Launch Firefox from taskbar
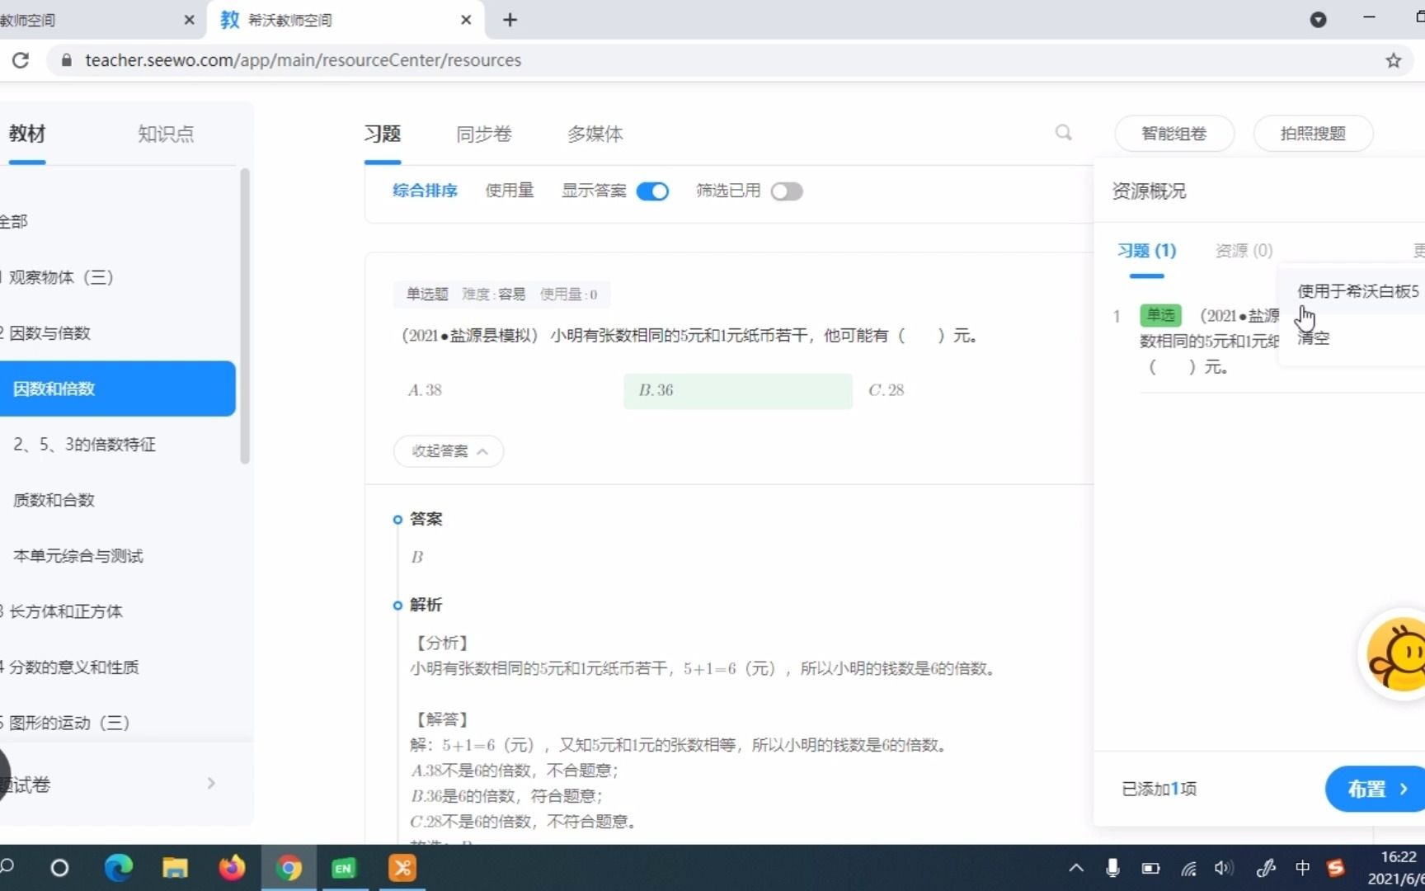Image resolution: width=1425 pixels, height=891 pixels. pyautogui.click(x=232, y=868)
